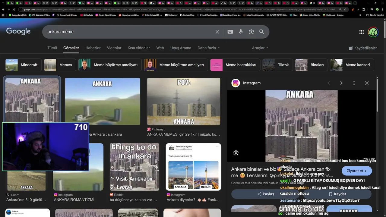The width and height of the screenshot is (386, 217).
Task: Open the tab search chevron
Action: [x=3, y=3]
